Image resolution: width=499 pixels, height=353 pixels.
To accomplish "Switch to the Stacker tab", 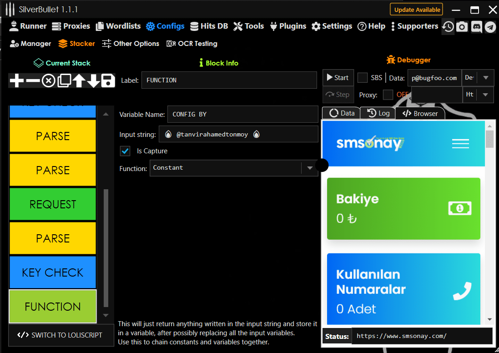I will [77, 44].
